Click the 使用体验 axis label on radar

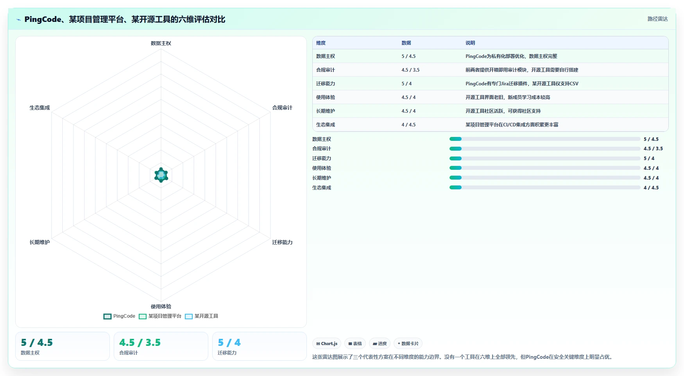tap(161, 306)
